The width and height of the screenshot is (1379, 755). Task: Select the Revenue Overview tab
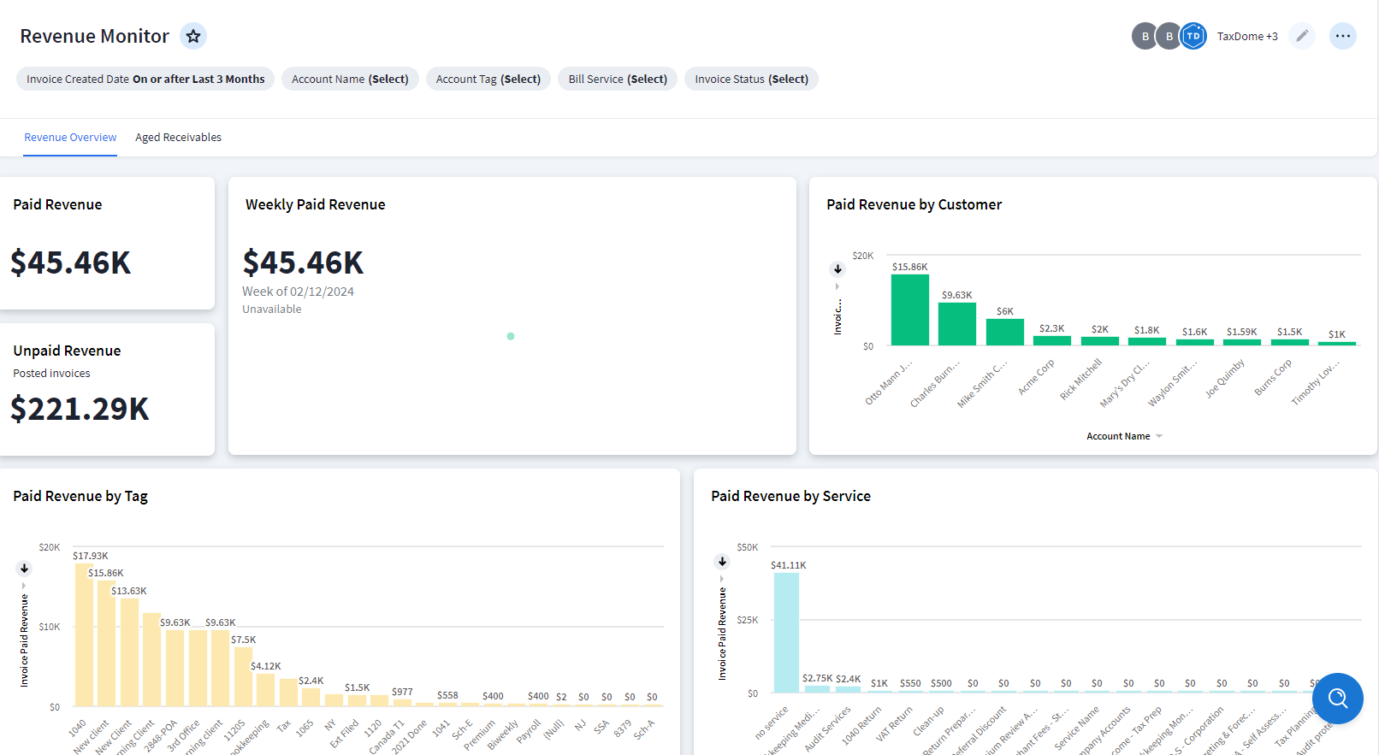pos(70,137)
